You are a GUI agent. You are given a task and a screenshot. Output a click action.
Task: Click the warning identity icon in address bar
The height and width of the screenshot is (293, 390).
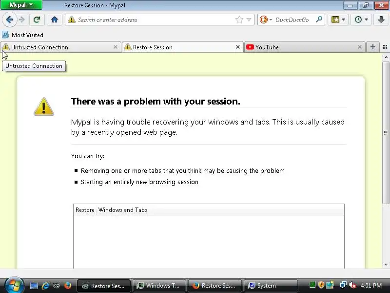pos(72,20)
